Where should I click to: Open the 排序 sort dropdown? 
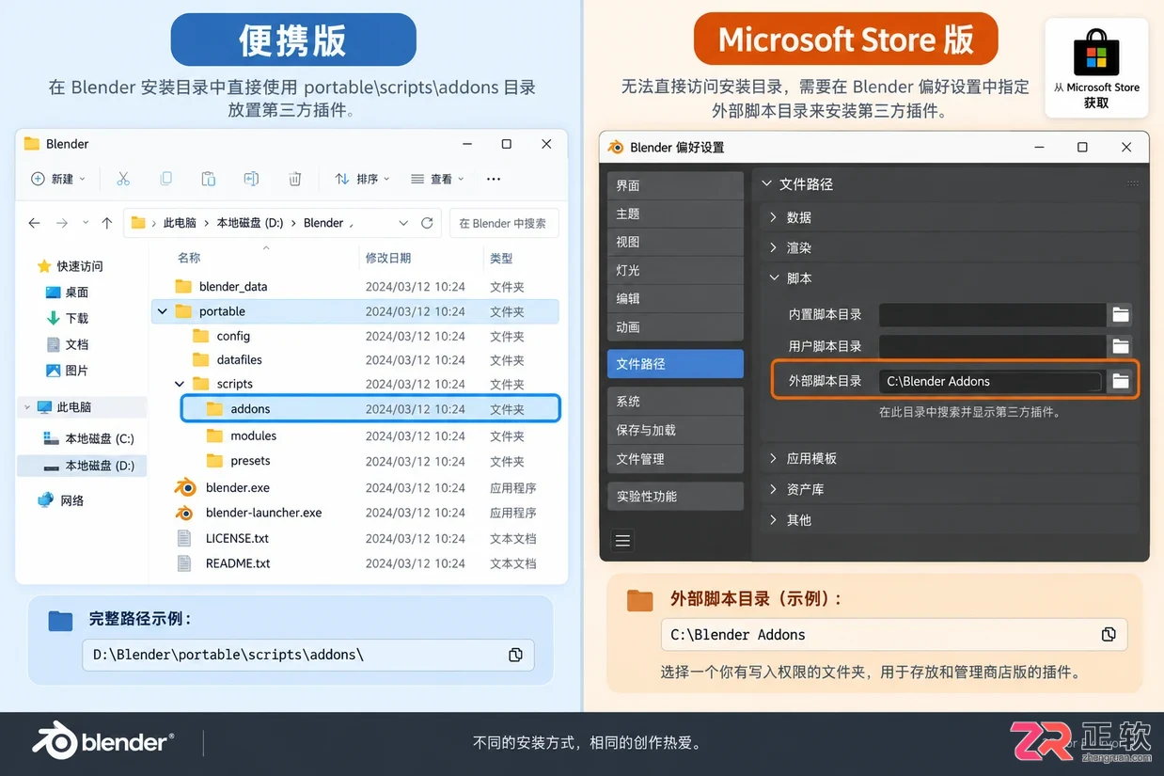pyautogui.click(x=362, y=179)
